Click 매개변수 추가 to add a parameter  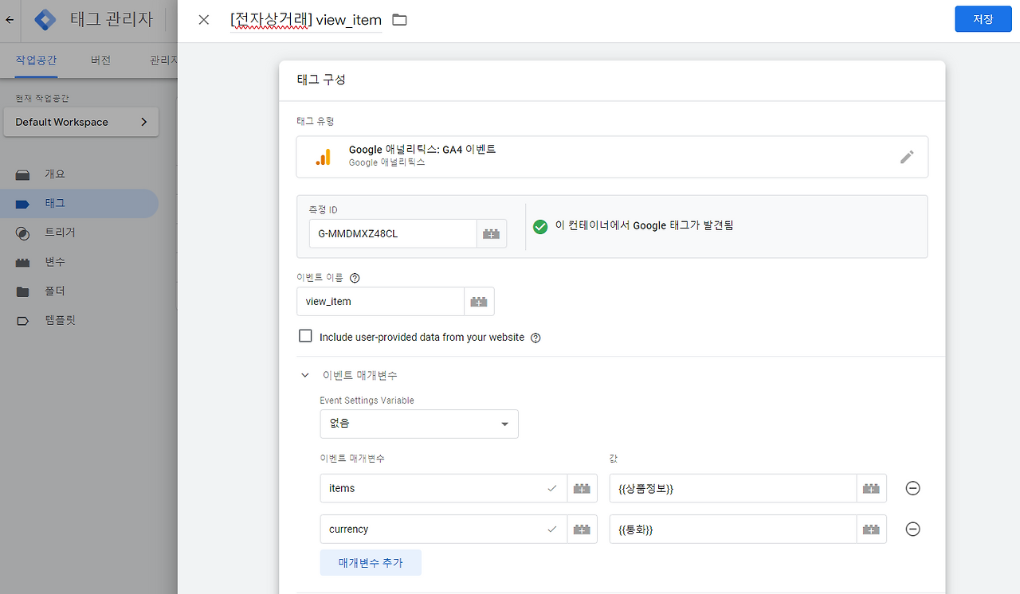point(371,563)
